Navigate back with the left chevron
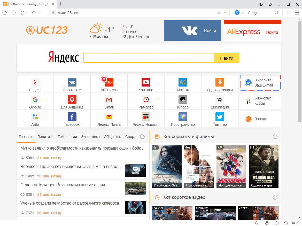The width and height of the screenshot is (302, 226). [42, 13]
